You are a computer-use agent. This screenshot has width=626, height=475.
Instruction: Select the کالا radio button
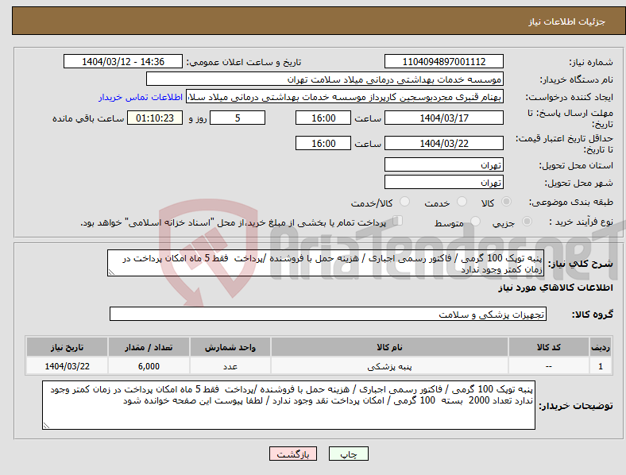[x=506, y=202]
